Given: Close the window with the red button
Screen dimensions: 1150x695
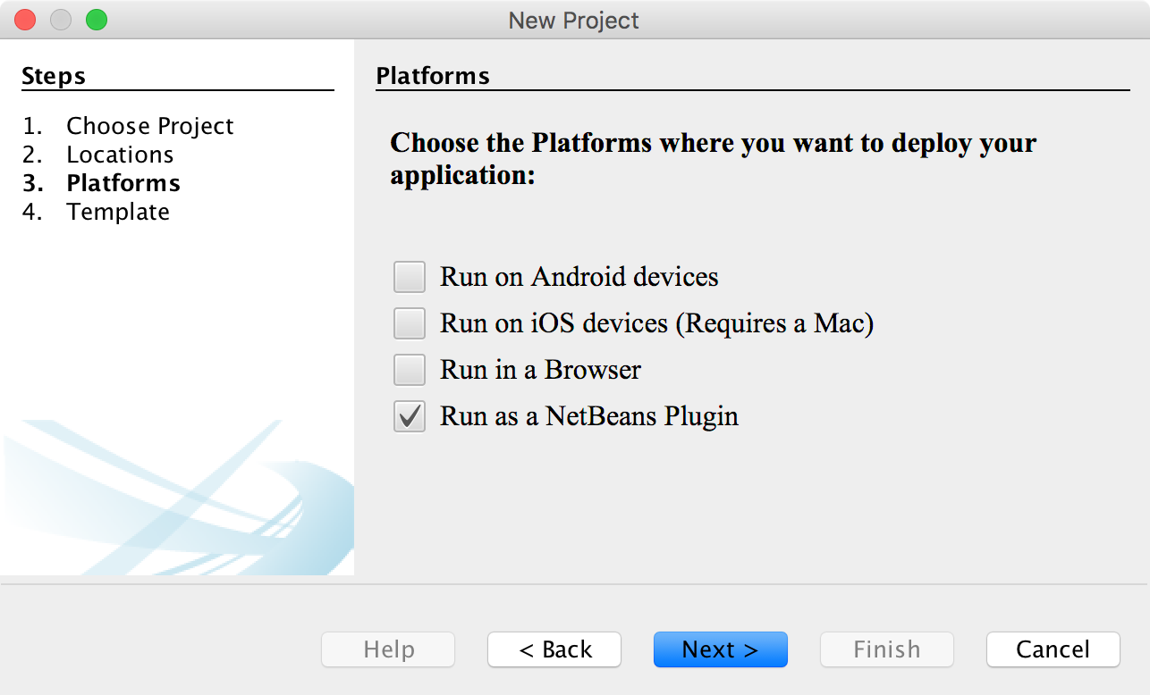Looking at the screenshot, I should [25, 20].
